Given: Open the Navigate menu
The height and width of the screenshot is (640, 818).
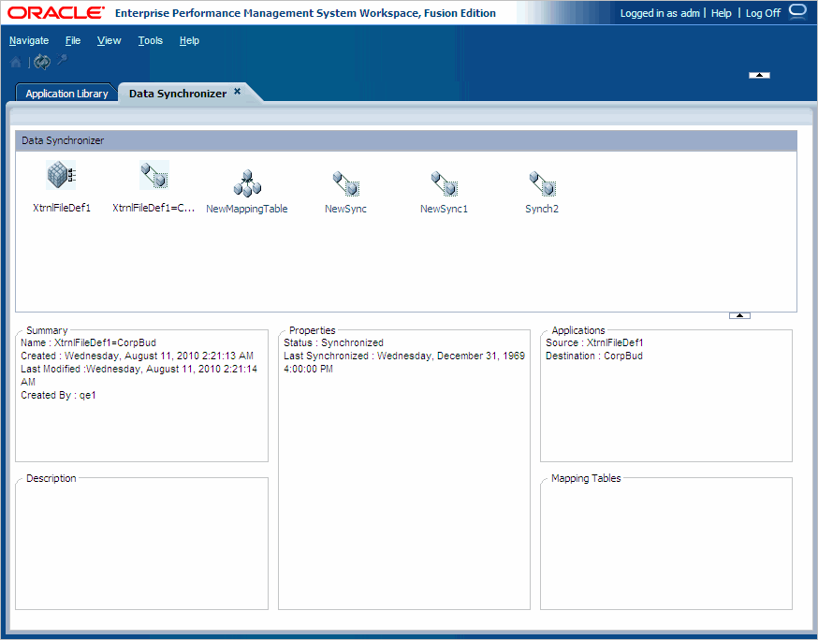Looking at the screenshot, I should (29, 40).
